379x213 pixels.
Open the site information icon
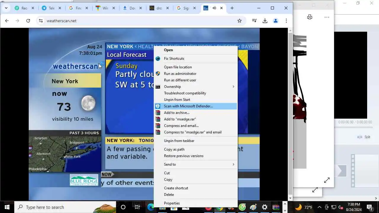click(41, 21)
